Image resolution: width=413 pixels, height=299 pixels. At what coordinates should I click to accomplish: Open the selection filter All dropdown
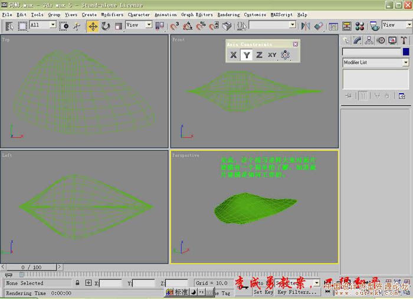[53, 25]
